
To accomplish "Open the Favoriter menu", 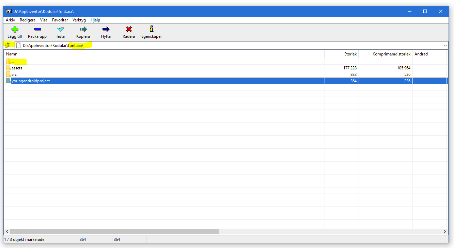I will tap(60, 20).
